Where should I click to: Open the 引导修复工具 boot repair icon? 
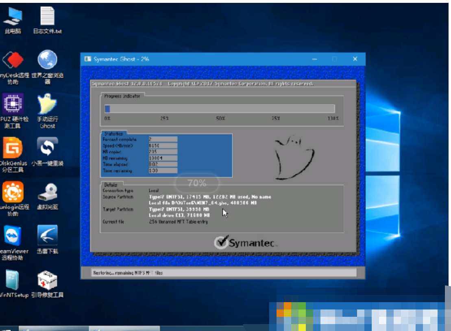tap(47, 280)
